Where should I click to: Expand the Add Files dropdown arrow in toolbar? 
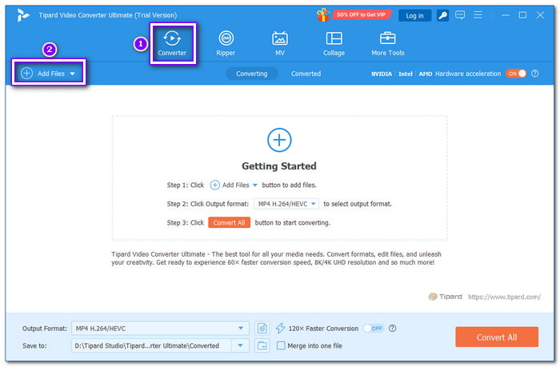[73, 74]
